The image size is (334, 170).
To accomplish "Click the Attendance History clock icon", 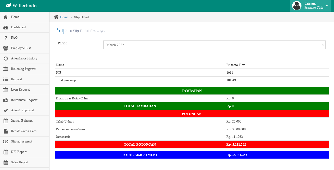I will pos(5,59).
